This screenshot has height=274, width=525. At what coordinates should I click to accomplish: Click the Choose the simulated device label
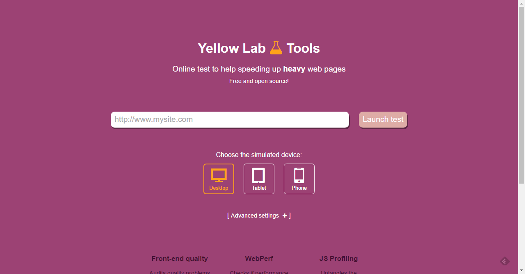(259, 155)
